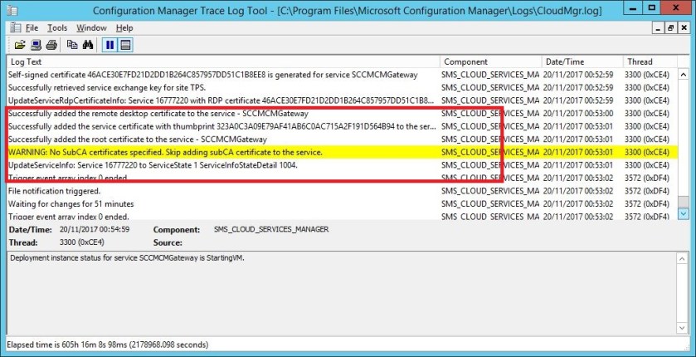Click Component value SMS_CLOUD_SERVICES_MANAGER in details
This screenshot has height=357, width=696.
pyautogui.click(x=271, y=230)
